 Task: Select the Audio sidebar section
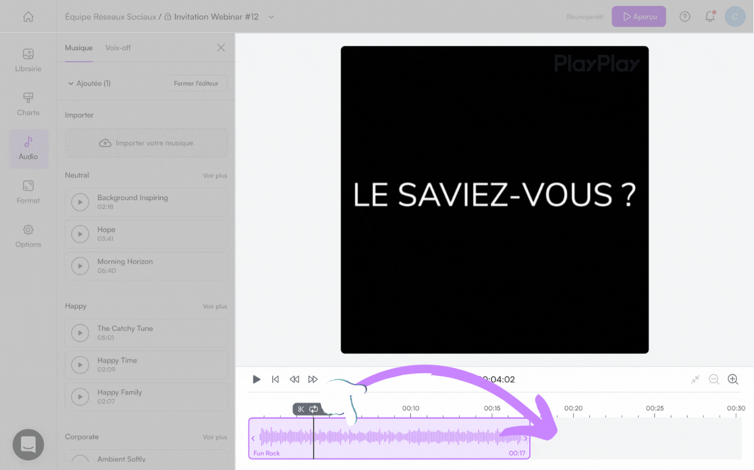28,148
